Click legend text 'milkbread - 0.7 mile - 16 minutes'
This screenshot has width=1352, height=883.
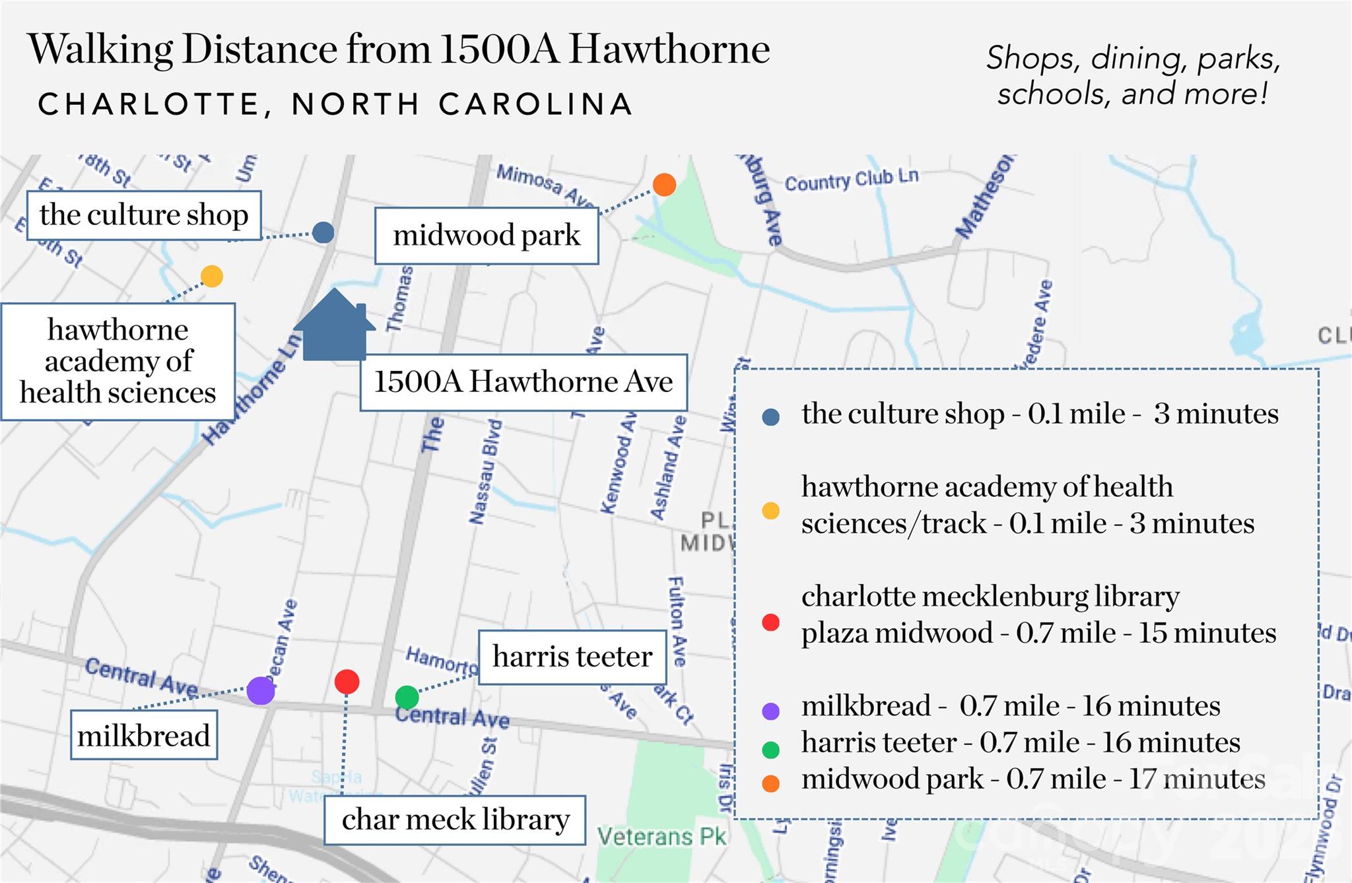point(1011,706)
